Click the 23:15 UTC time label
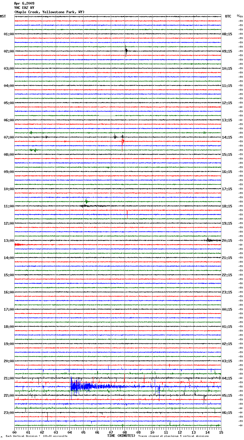Viewport: 244px width, 440px height. pyautogui.click(x=227, y=292)
